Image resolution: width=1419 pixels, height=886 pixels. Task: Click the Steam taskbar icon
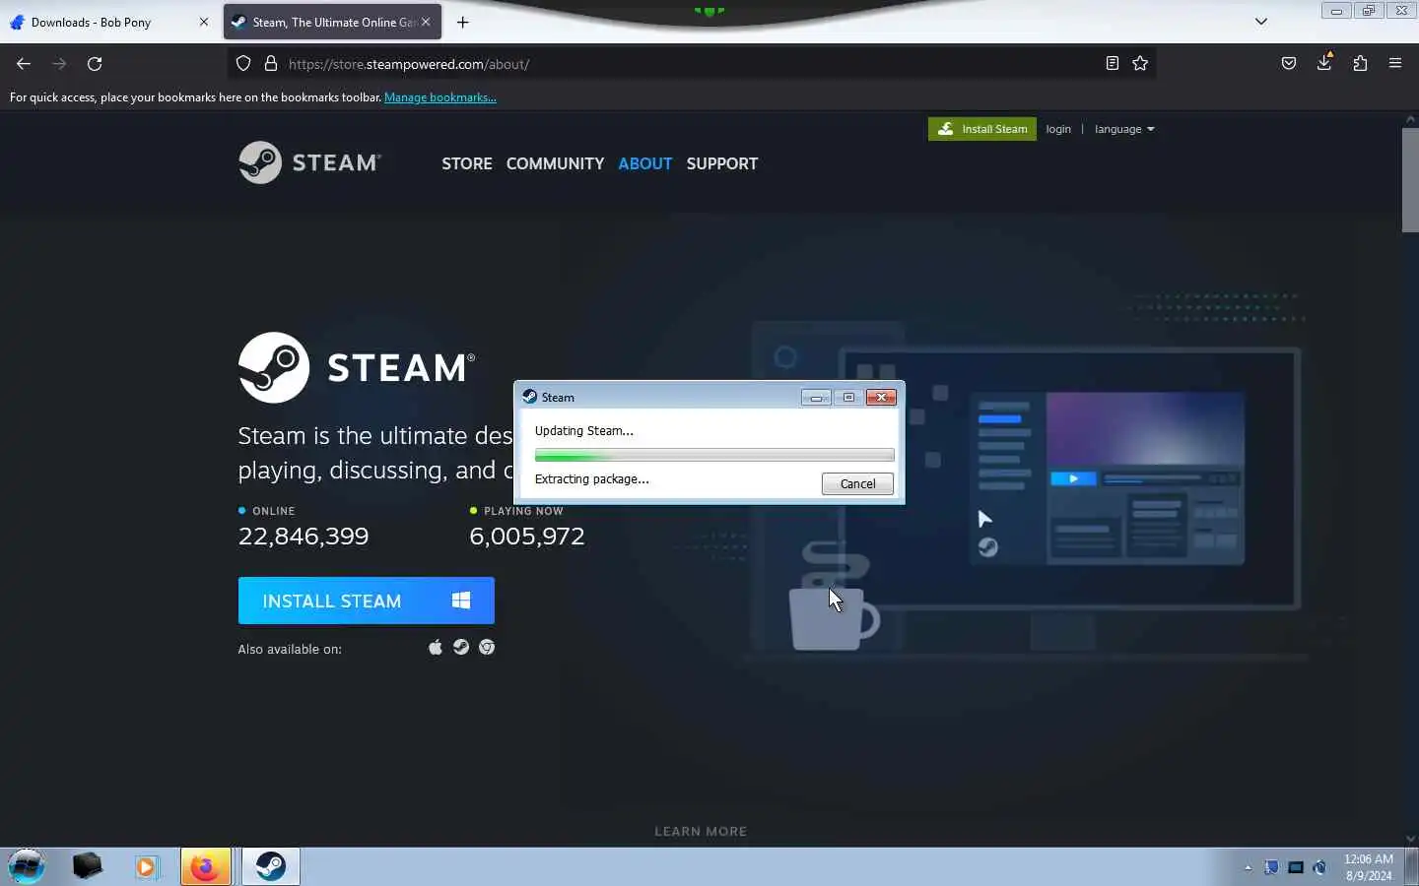270,866
